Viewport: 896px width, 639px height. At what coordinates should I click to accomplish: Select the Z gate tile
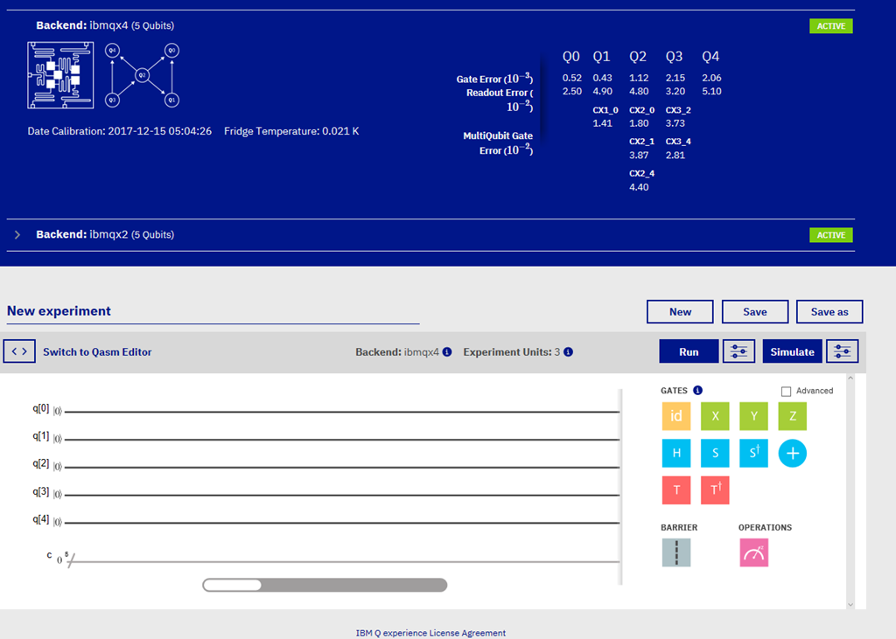point(793,416)
